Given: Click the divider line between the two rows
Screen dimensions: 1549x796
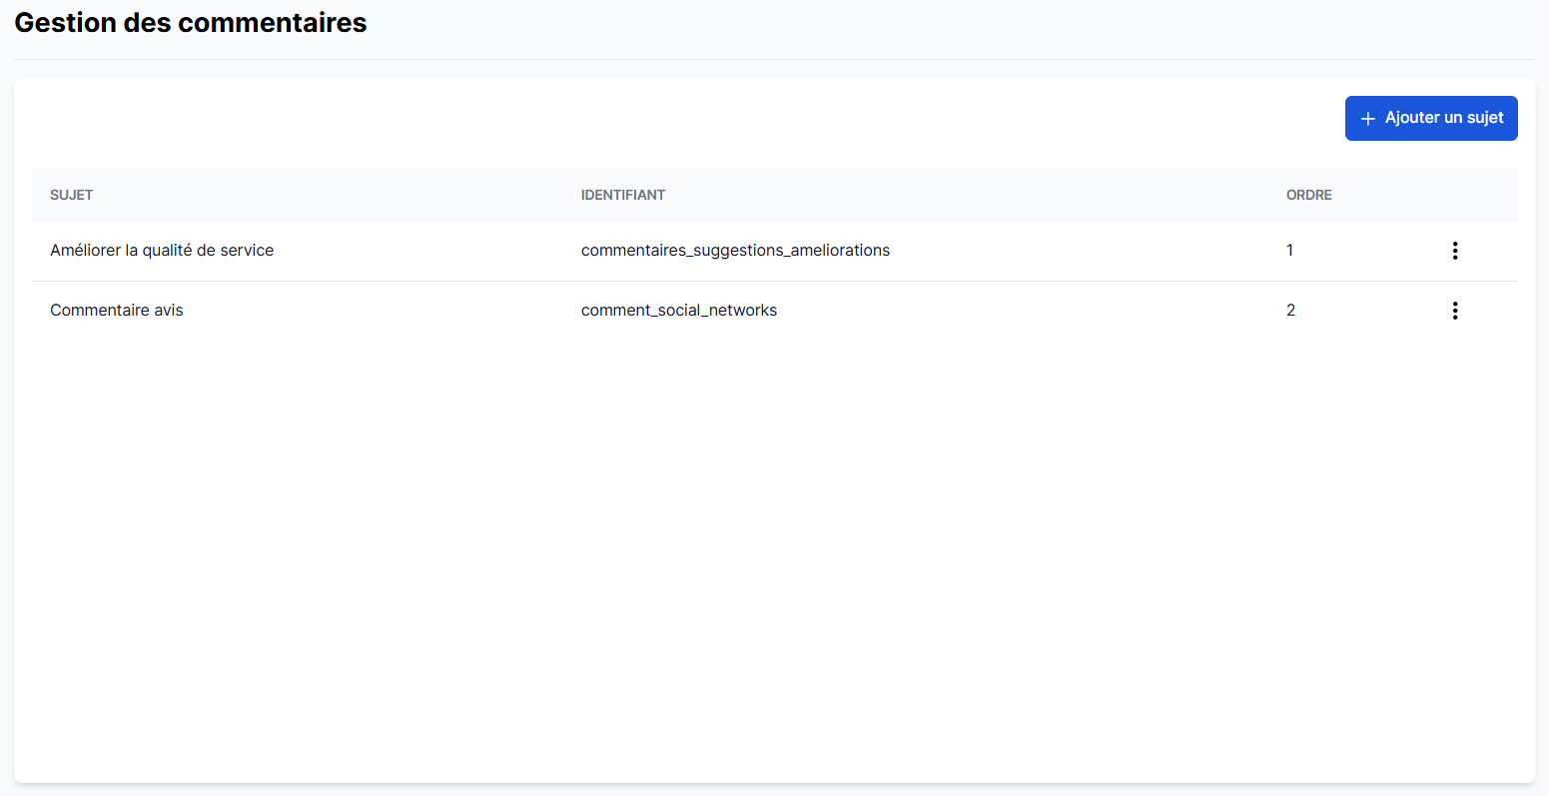Looking at the screenshot, I should pyautogui.click(x=774, y=281).
